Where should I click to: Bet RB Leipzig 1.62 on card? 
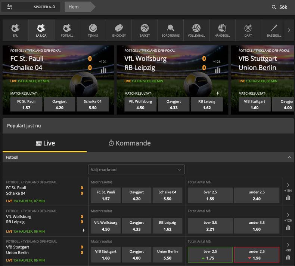207,104
